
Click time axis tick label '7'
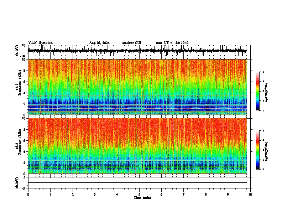pos(184,194)
